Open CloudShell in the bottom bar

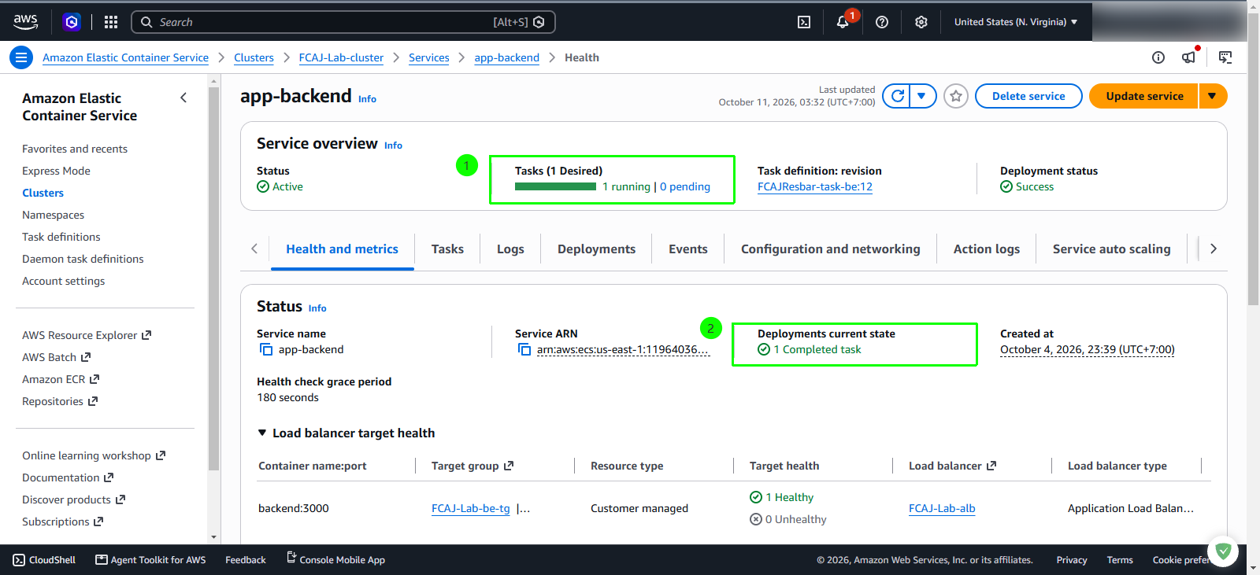[x=45, y=560]
